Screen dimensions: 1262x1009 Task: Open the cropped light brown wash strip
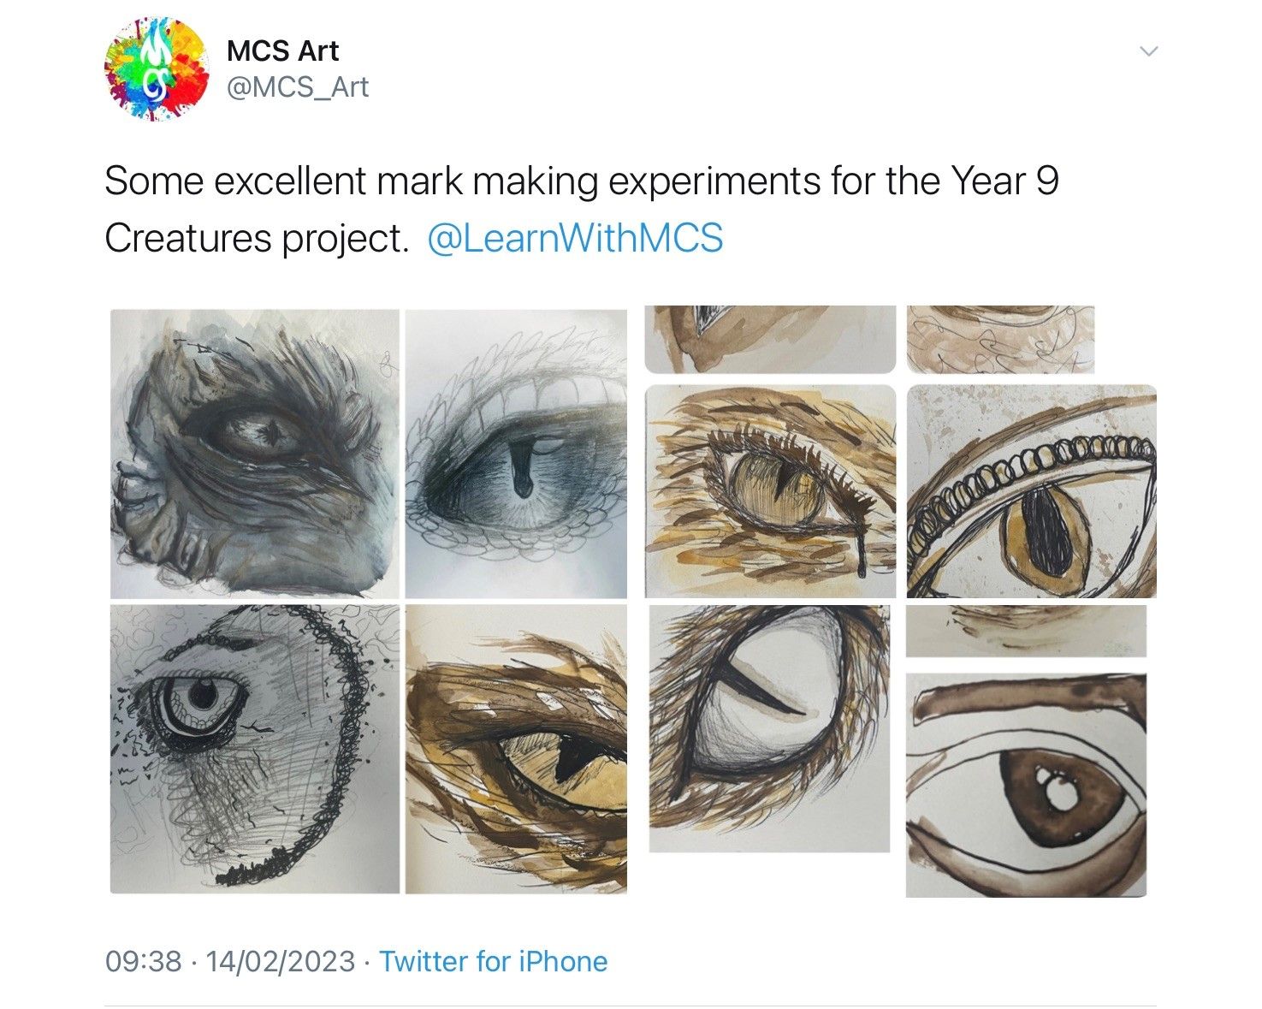[x=1026, y=631]
